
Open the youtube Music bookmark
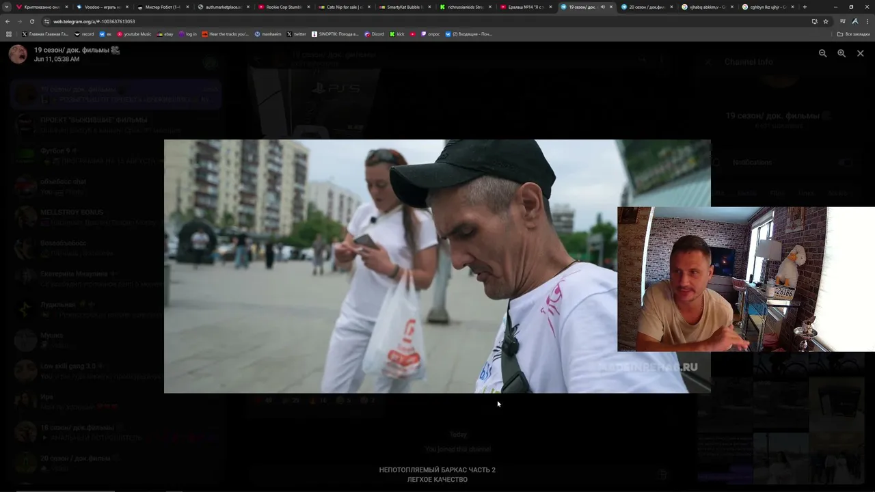(134, 33)
